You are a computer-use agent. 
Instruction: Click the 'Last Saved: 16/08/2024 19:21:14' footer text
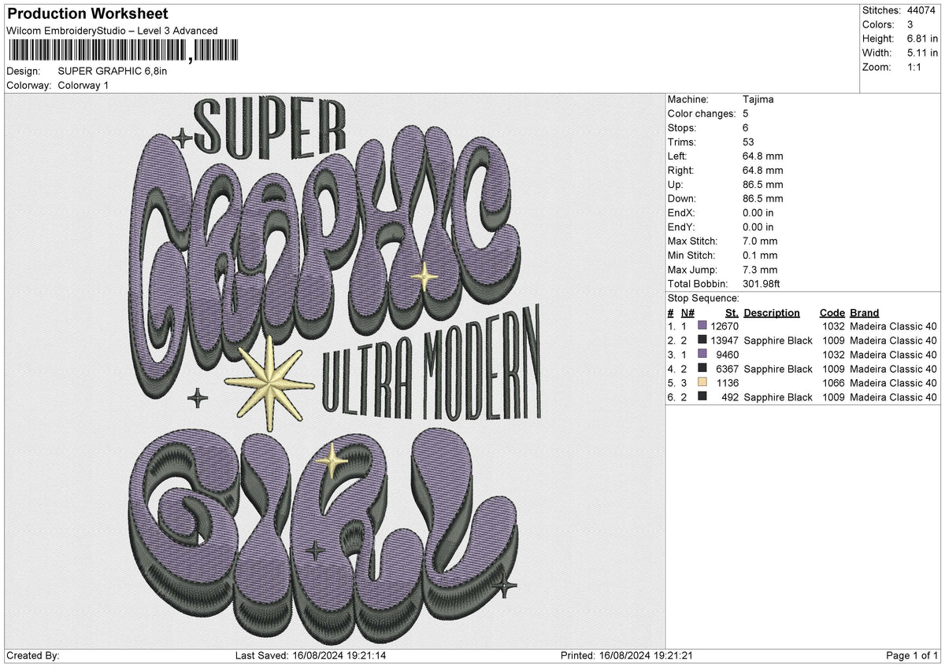(313, 656)
